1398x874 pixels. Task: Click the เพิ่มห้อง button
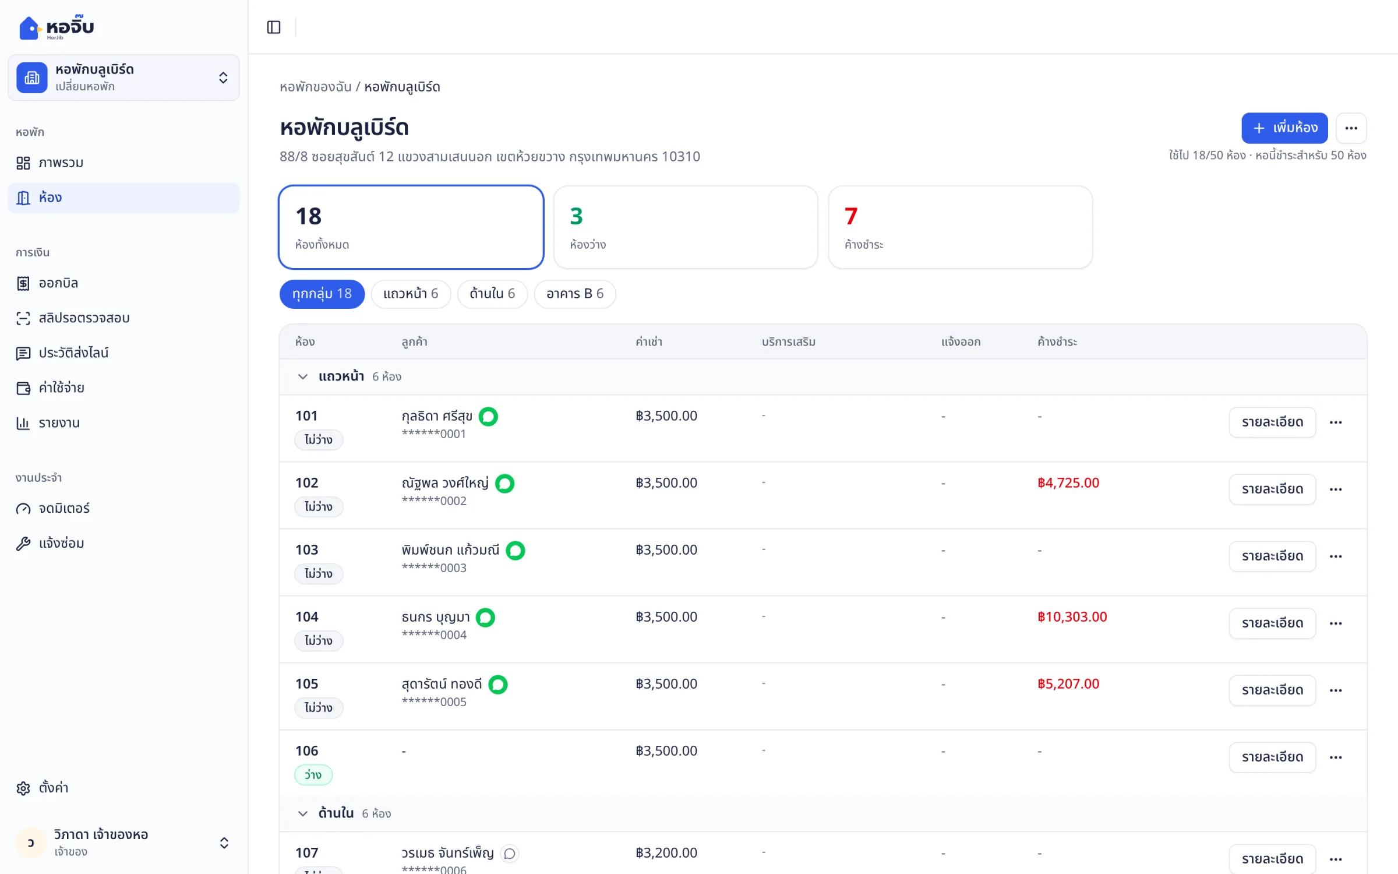point(1284,128)
